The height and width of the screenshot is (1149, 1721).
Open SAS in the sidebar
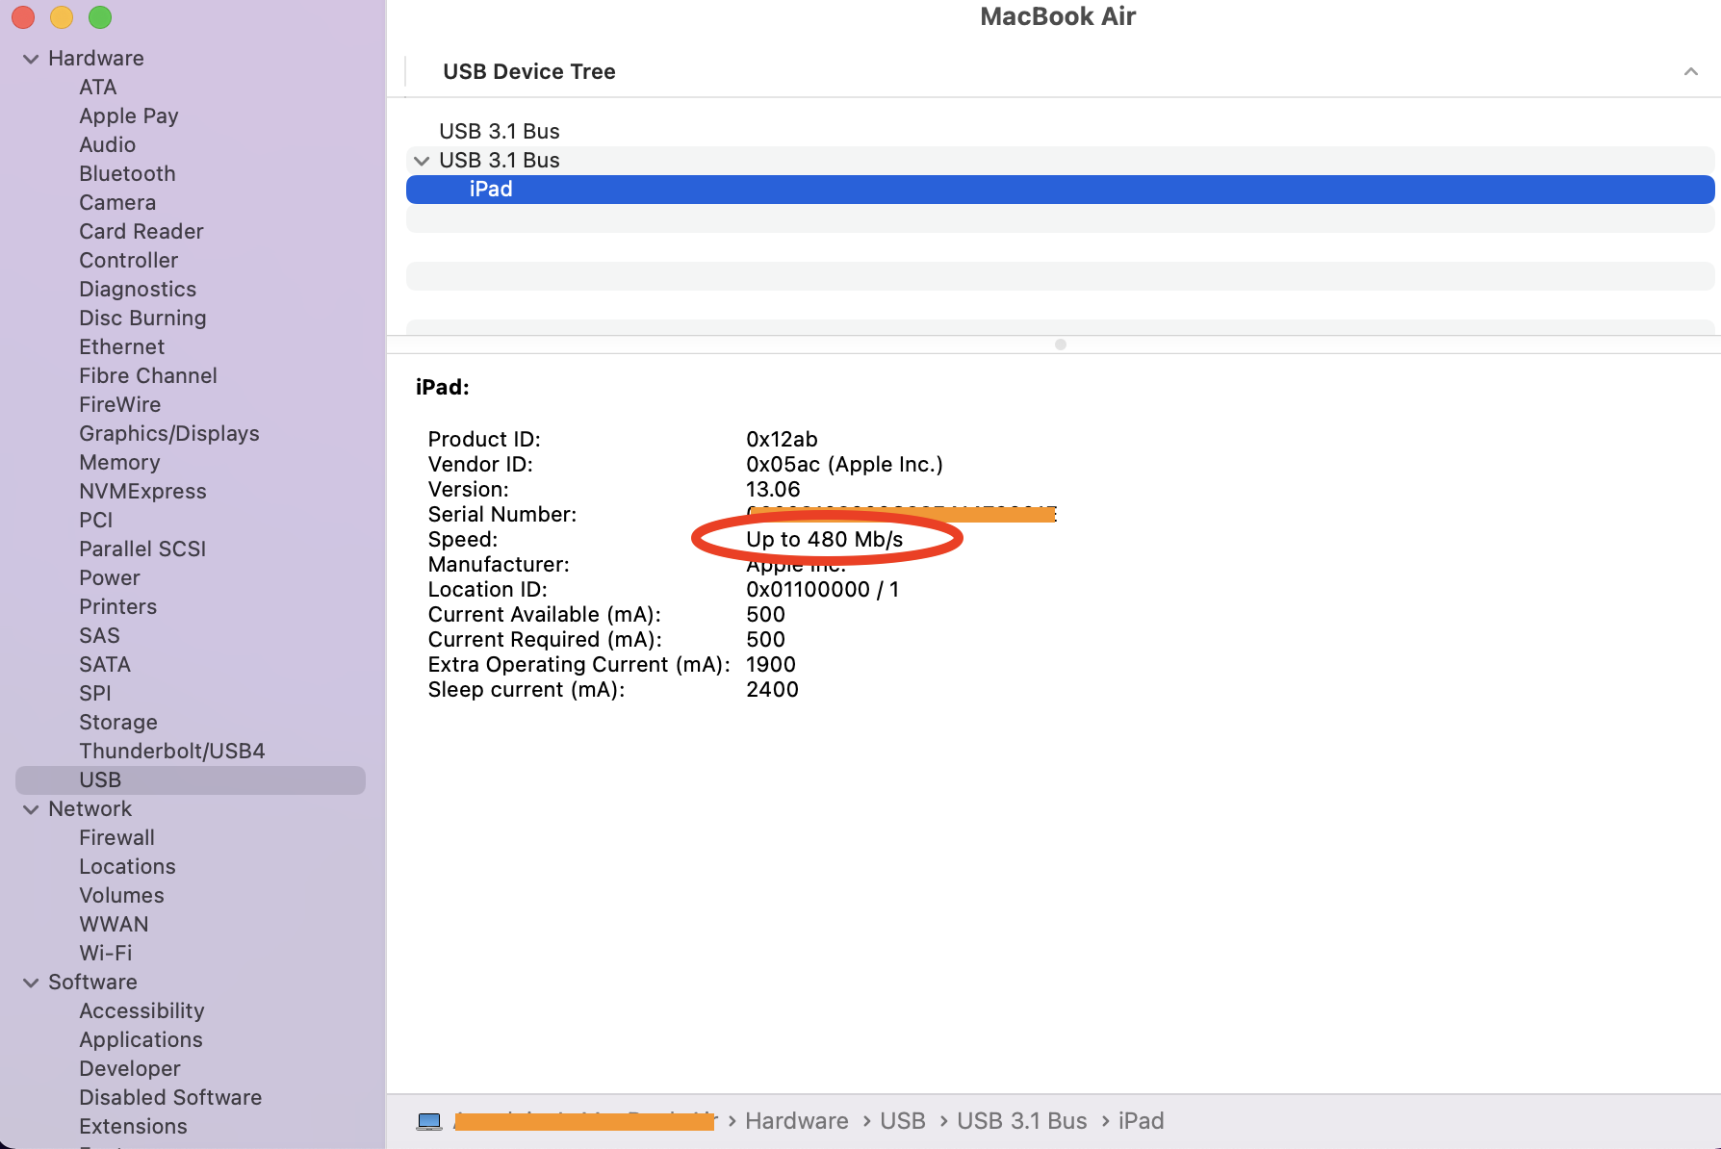coord(100,636)
